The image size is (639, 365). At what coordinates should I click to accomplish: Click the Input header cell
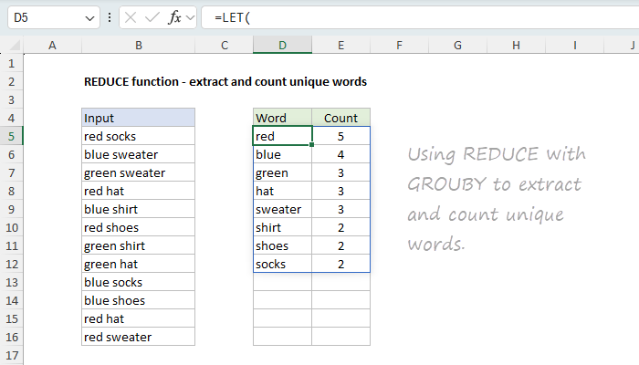(137, 118)
